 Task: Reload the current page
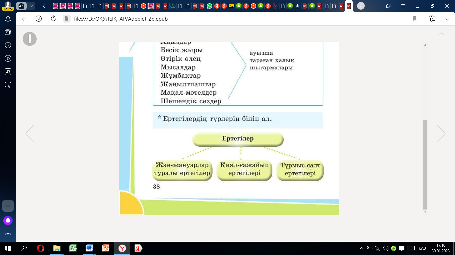click(x=53, y=19)
